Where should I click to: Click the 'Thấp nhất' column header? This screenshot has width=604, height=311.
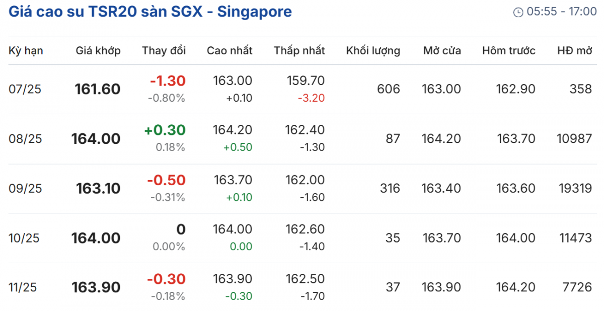(x=299, y=50)
